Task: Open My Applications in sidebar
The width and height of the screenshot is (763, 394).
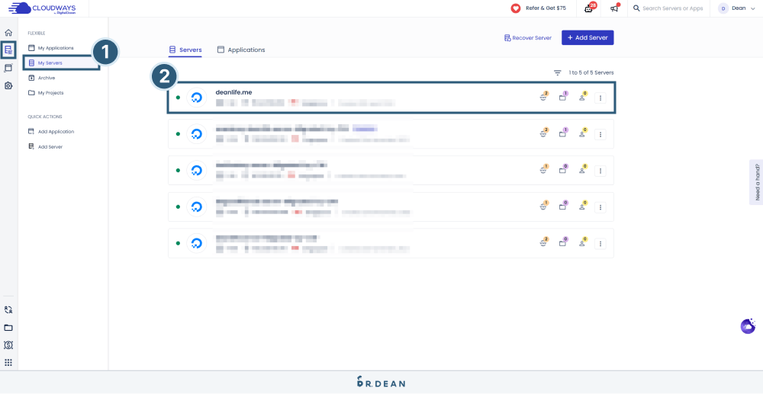Action: point(51,48)
